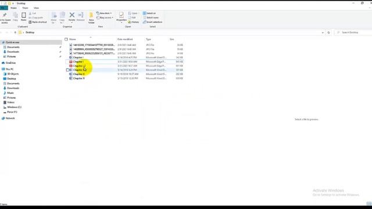
Task: Open Downloads under This PC
Action: tap(11, 88)
